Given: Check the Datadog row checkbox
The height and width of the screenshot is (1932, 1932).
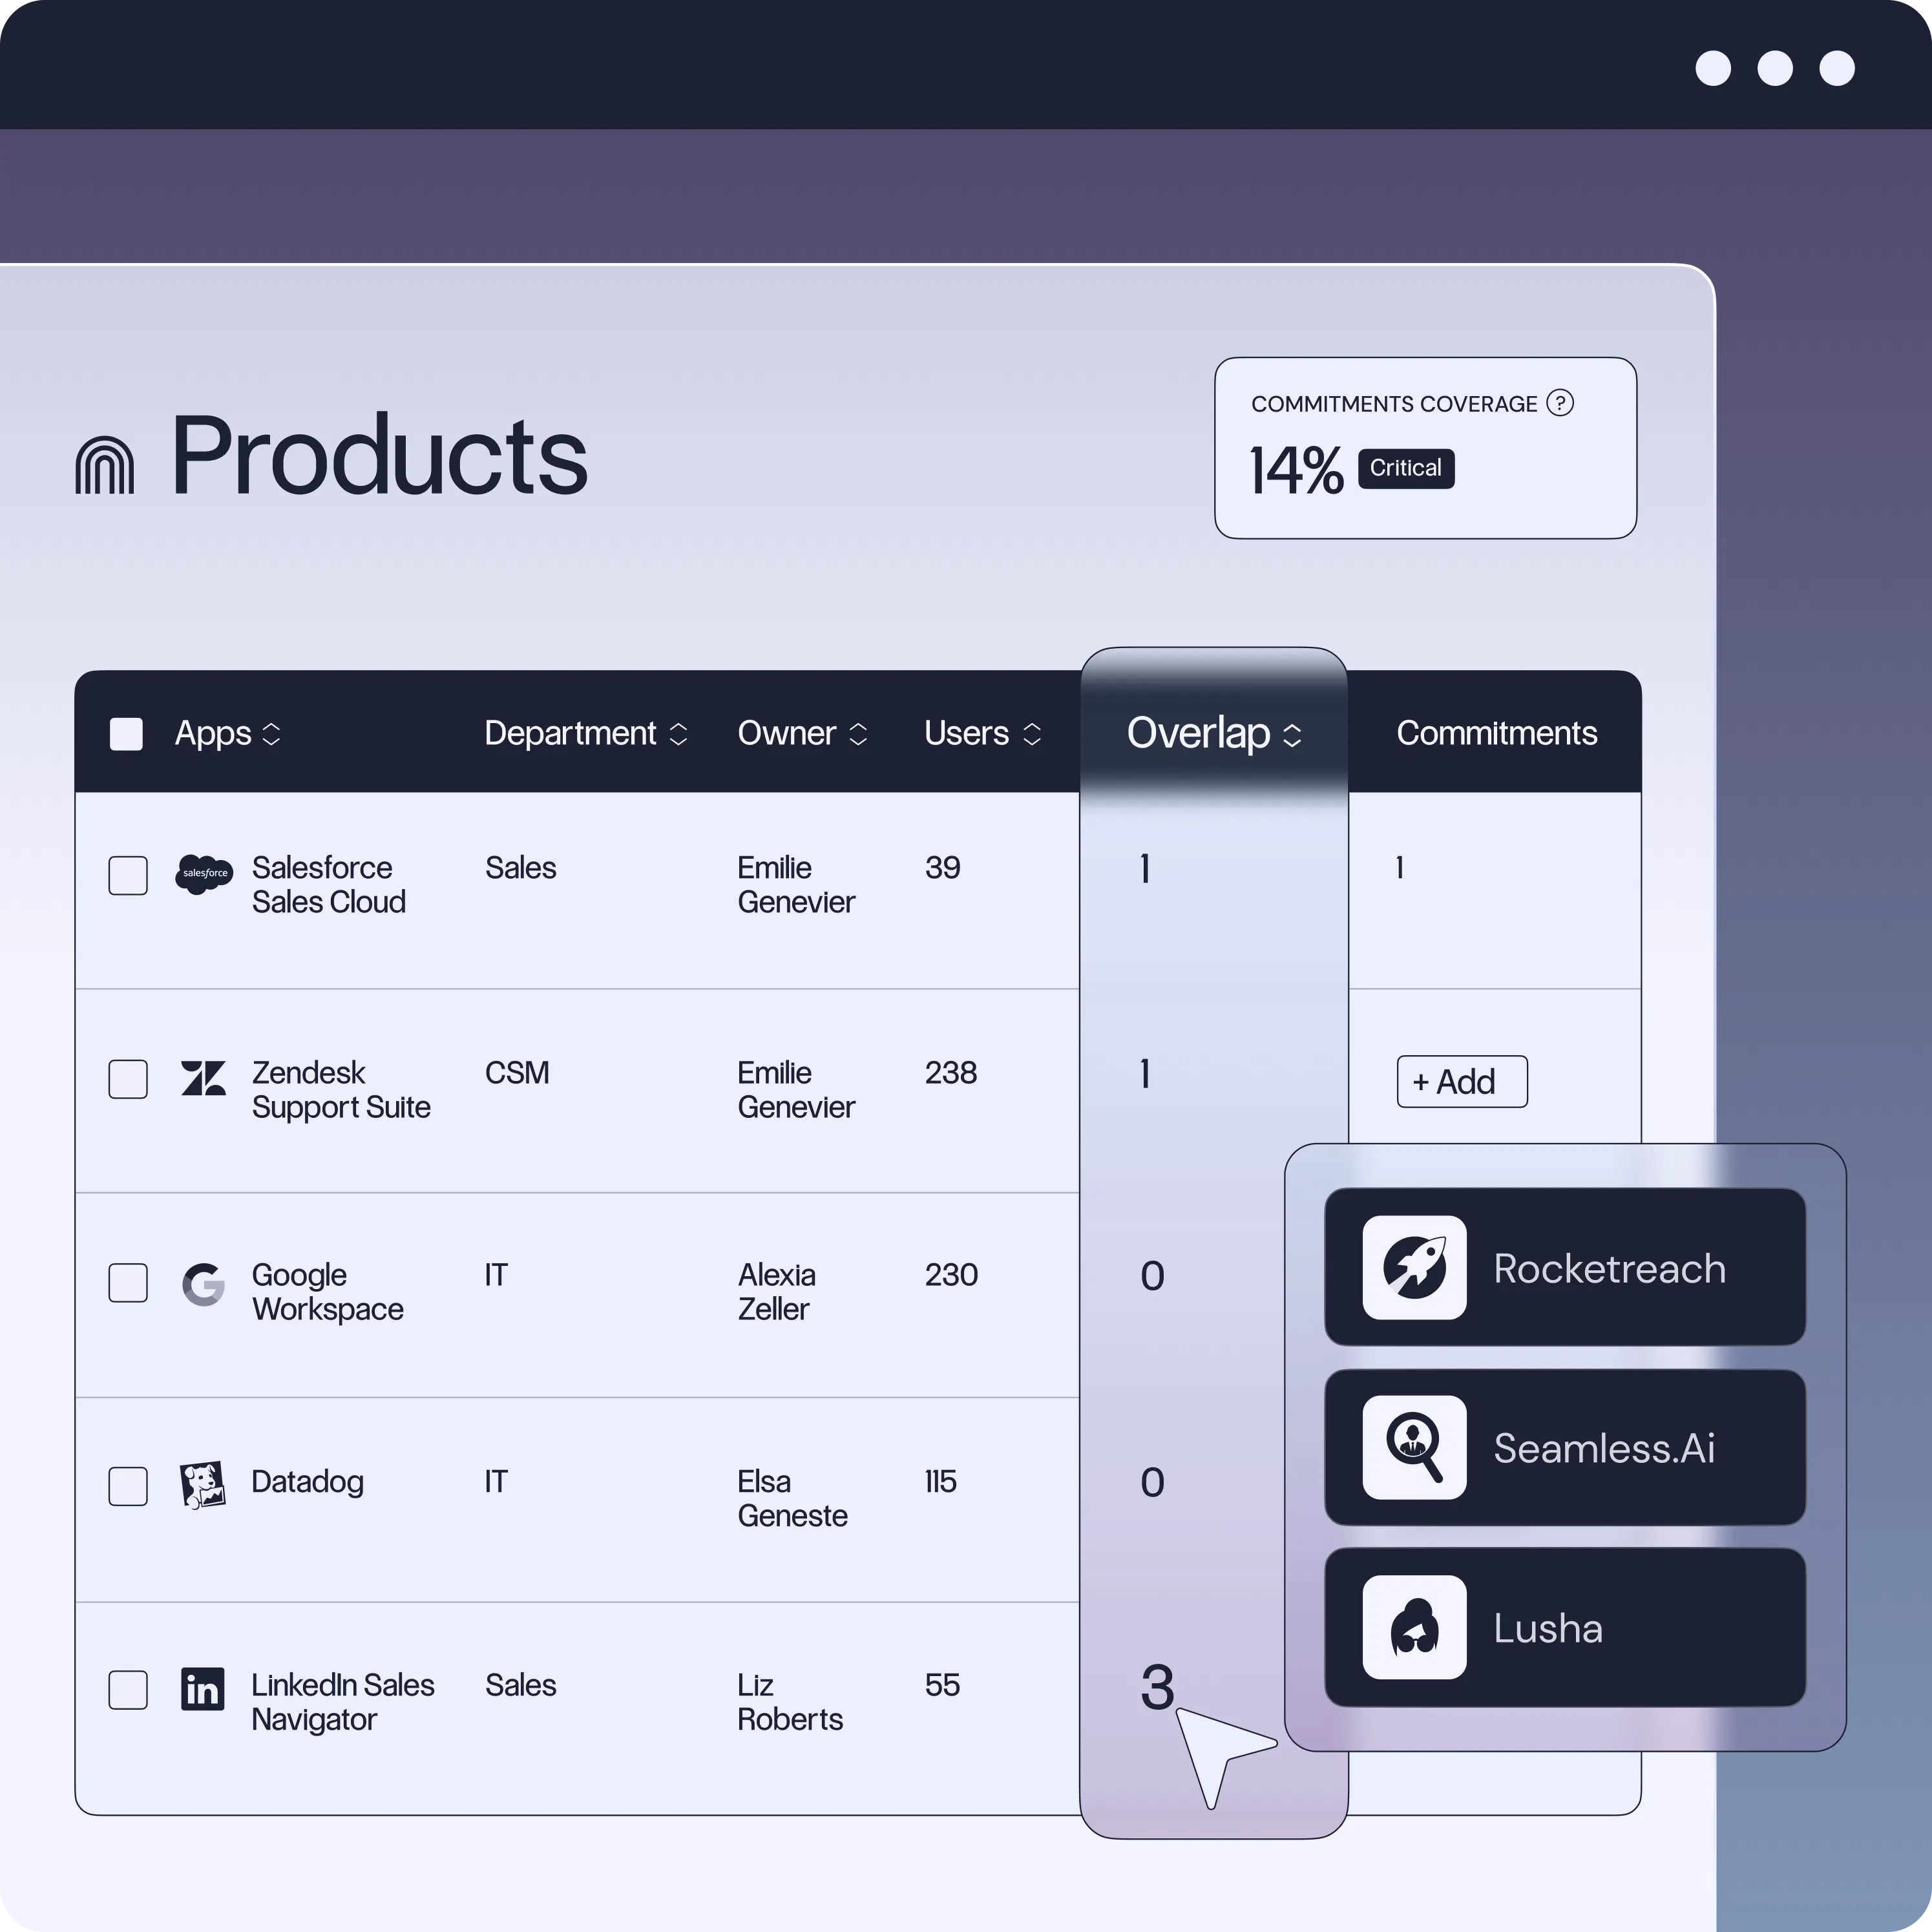Looking at the screenshot, I should [x=128, y=1486].
